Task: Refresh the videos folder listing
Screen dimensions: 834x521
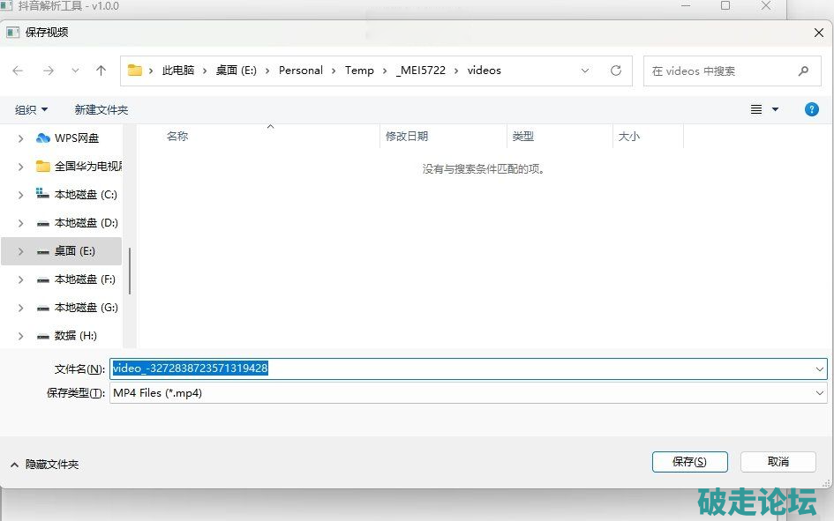Action: (x=616, y=71)
